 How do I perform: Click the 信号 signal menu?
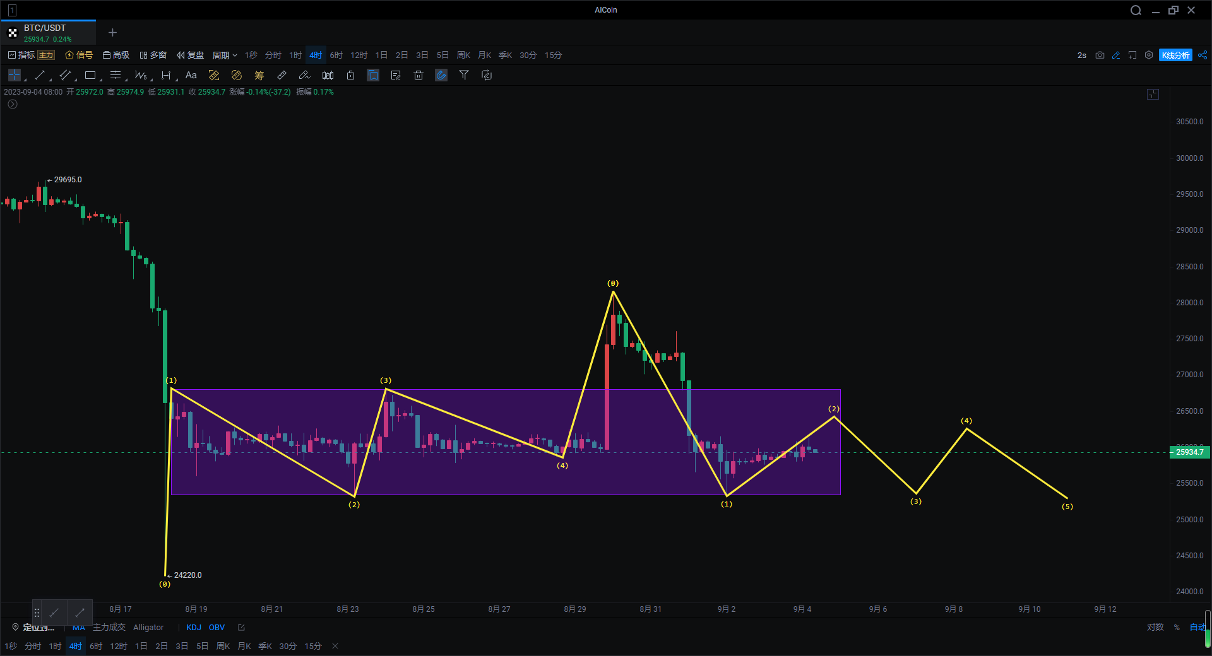pos(79,56)
